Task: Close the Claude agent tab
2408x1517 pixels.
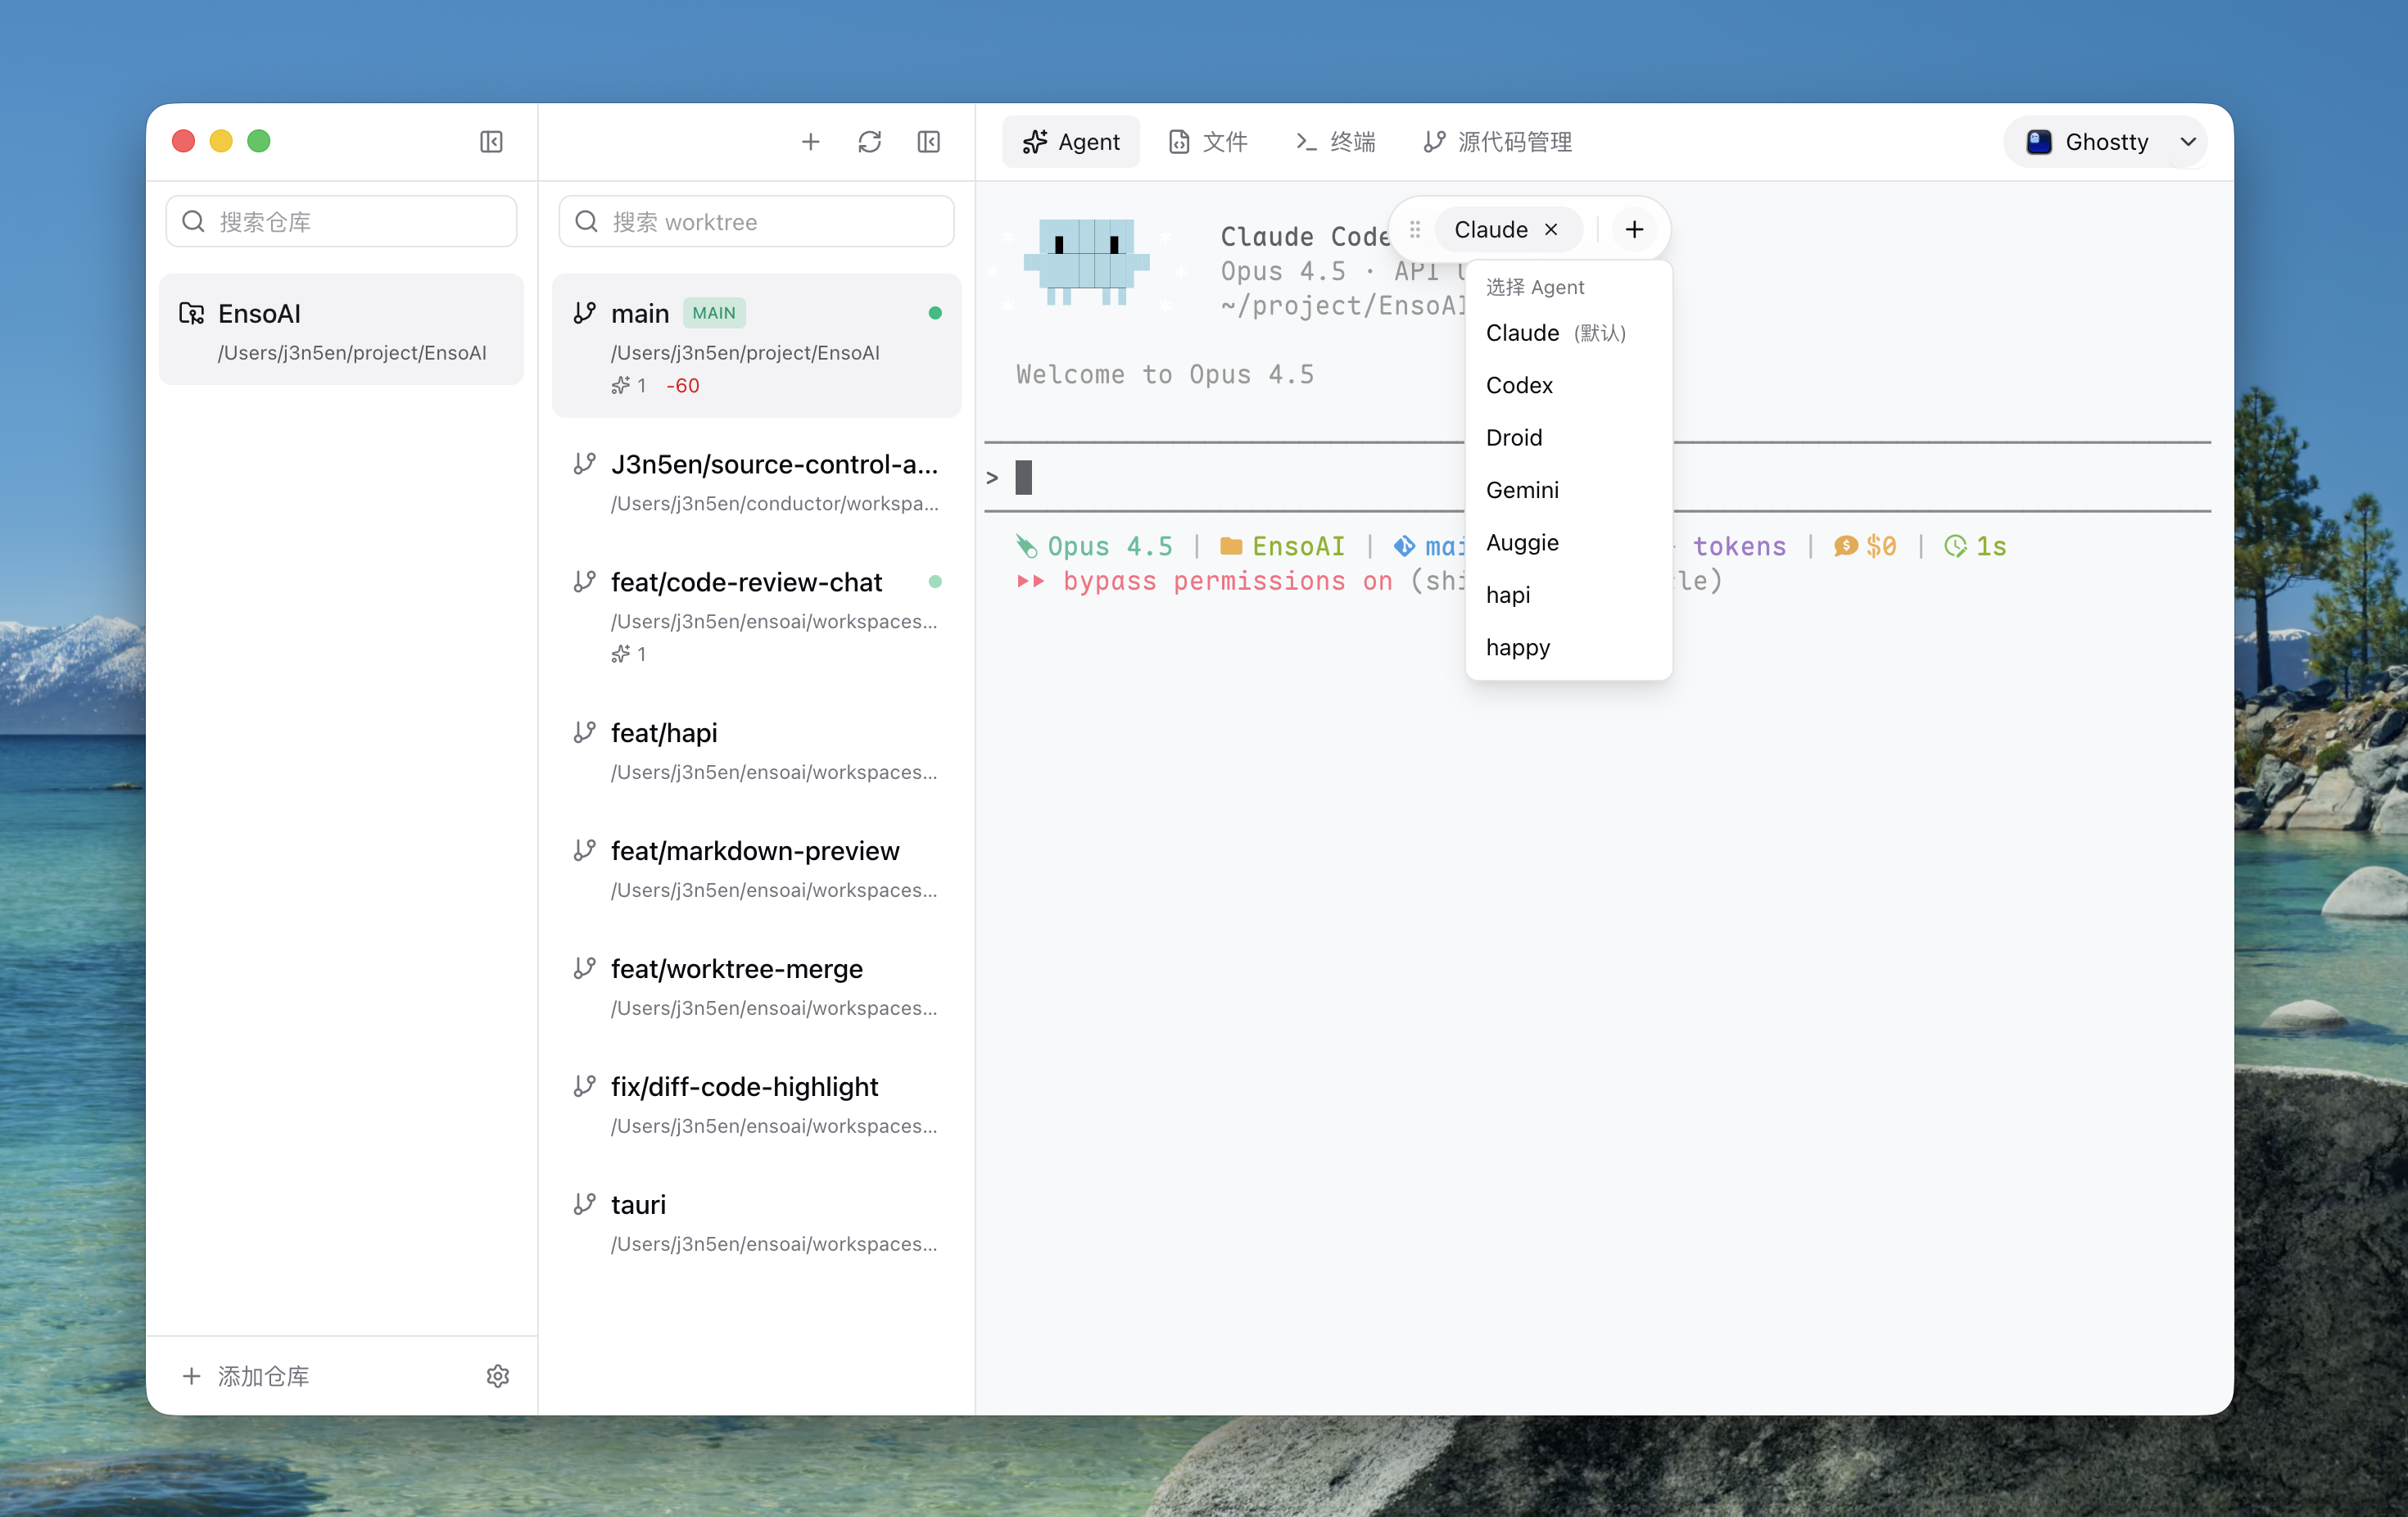Action: (1550, 229)
